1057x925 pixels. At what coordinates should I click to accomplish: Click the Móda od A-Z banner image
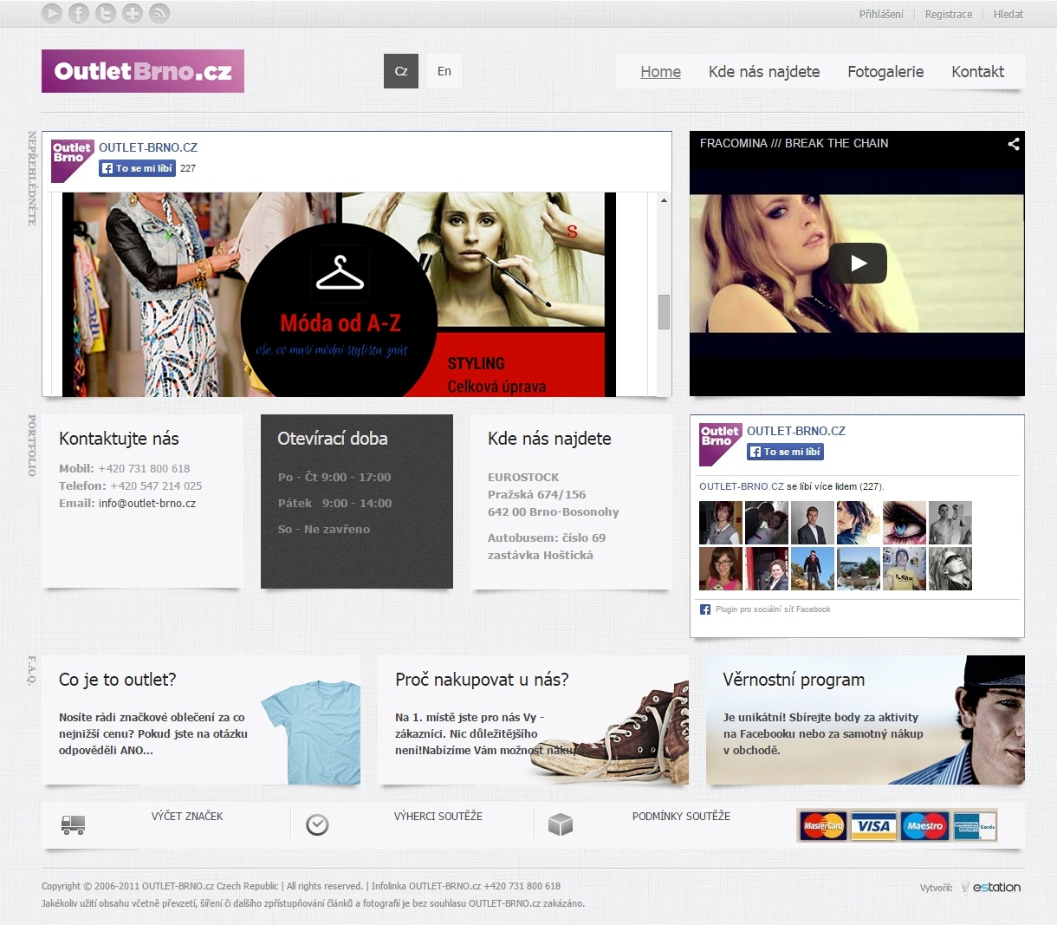[339, 295]
